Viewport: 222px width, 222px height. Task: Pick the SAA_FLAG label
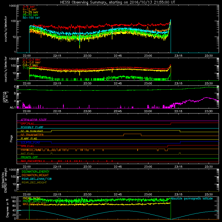click(27, 146)
